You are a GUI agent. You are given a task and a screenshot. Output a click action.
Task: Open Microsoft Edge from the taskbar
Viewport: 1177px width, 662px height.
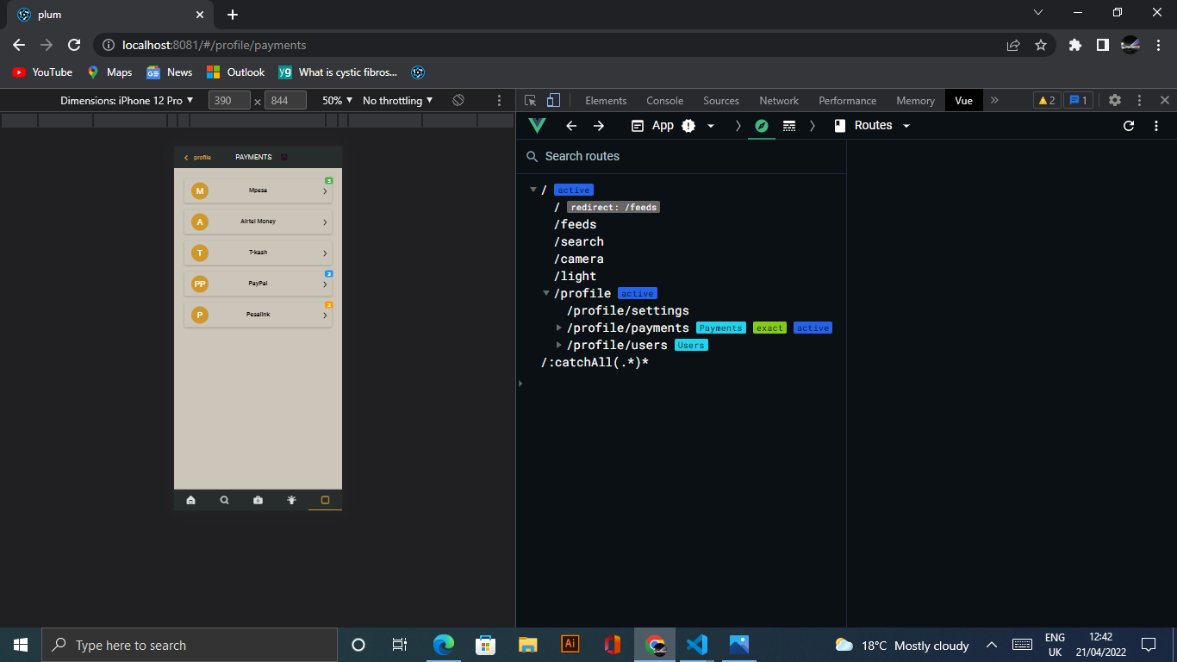tap(444, 645)
